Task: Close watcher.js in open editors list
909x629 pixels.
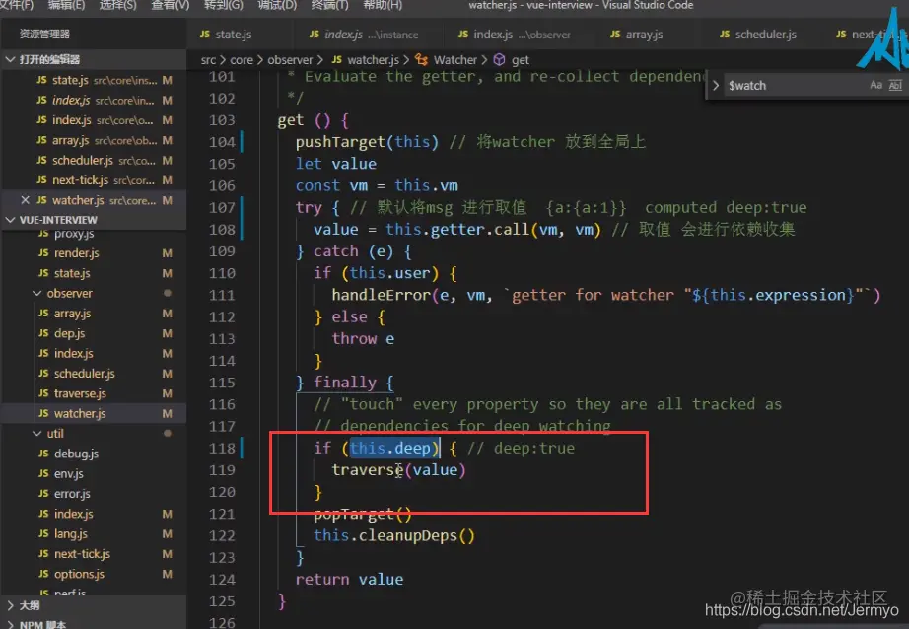Action: (x=25, y=200)
